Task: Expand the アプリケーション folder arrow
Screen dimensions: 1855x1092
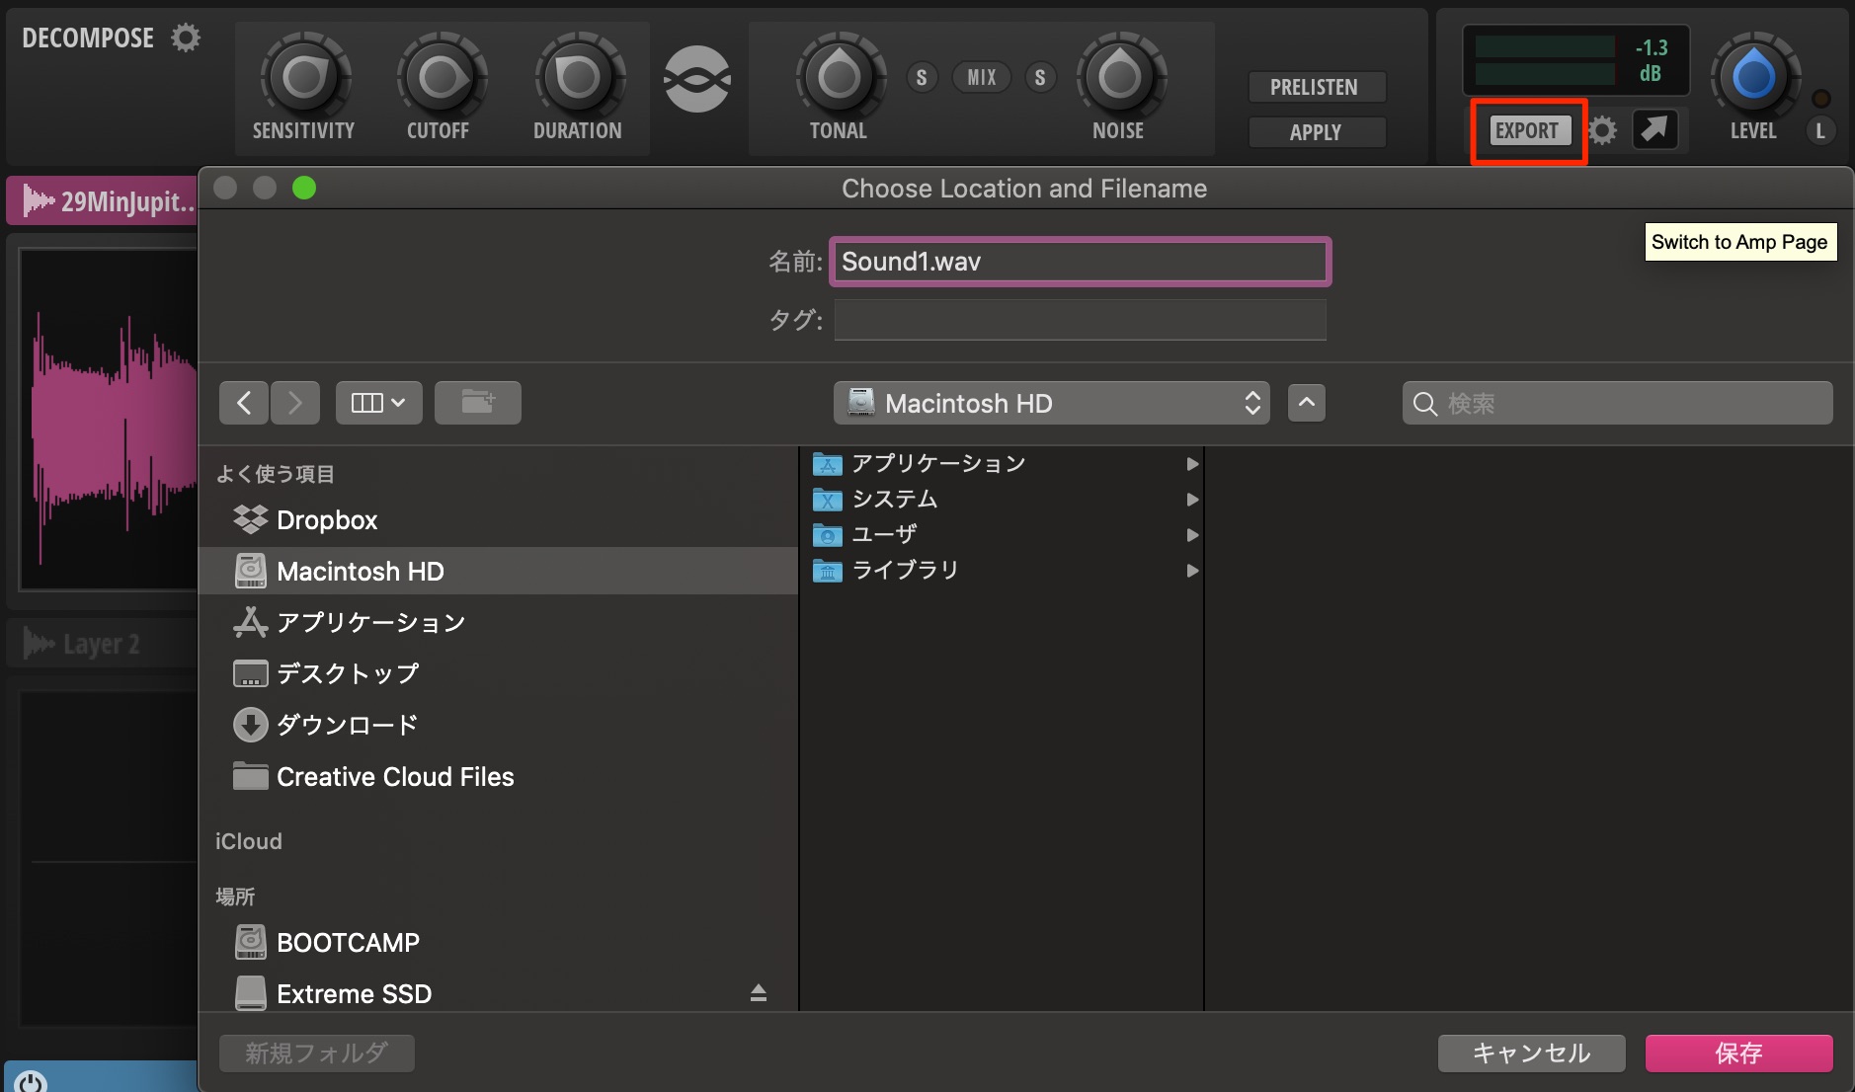Action: pyautogui.click(x=1192, y=464)
